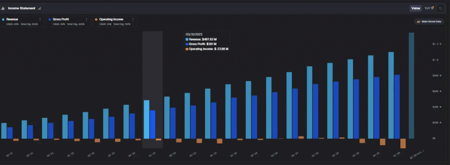Click tooltip line Gross Profit: $361 M

click(201, 44)
